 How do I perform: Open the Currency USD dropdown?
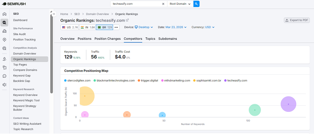coord(210,27)
